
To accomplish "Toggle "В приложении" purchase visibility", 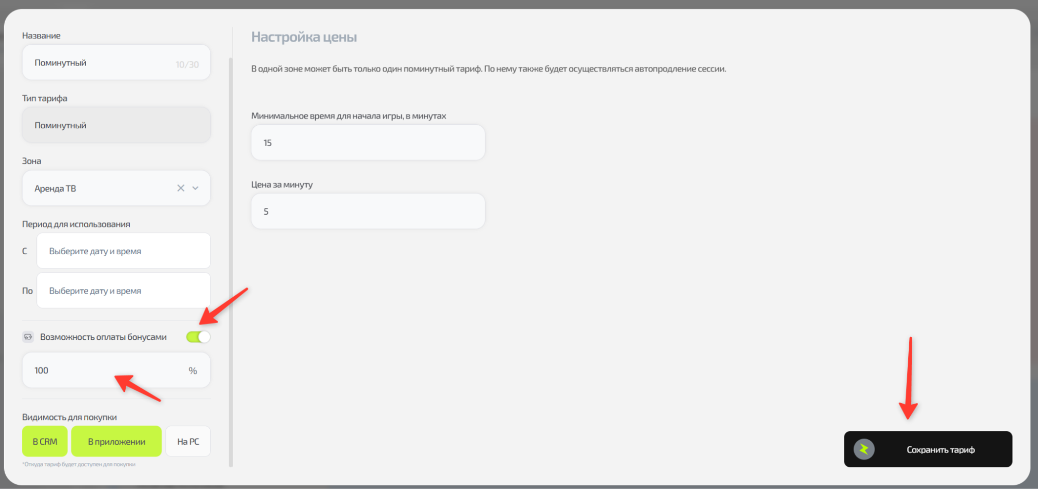I will (116, 442).
